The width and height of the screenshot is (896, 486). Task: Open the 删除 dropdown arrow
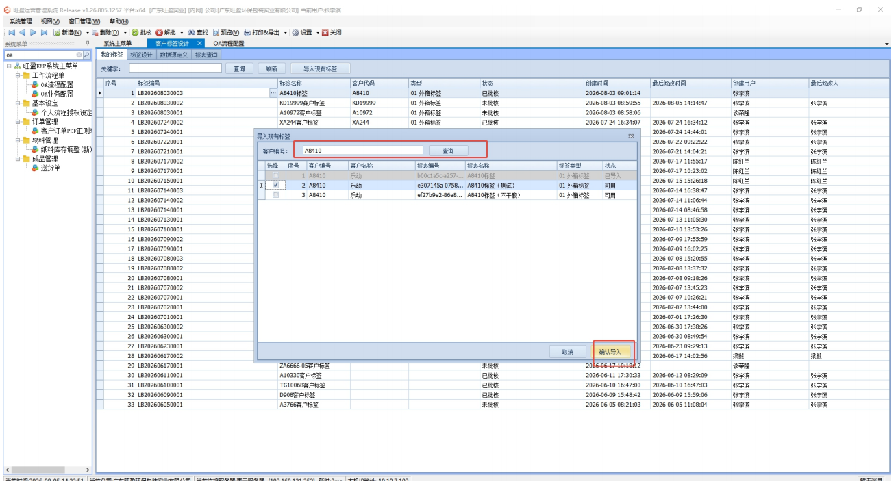tap(125, 32)
